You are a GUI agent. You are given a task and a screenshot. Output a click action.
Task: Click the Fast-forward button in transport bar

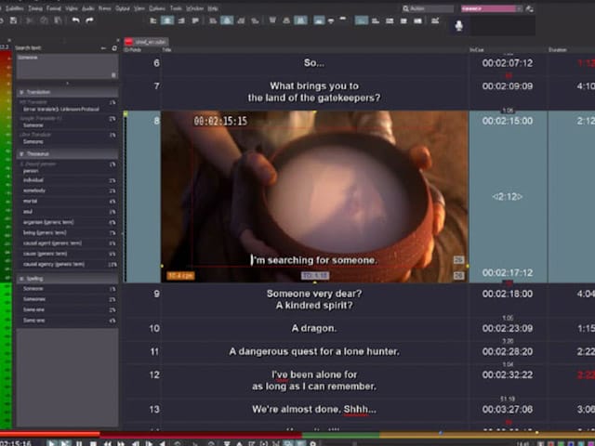click(x=121, y=443)
